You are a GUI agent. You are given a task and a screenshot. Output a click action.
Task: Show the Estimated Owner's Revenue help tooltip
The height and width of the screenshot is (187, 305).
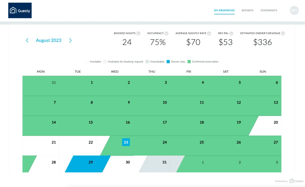(x=283, y=33)
